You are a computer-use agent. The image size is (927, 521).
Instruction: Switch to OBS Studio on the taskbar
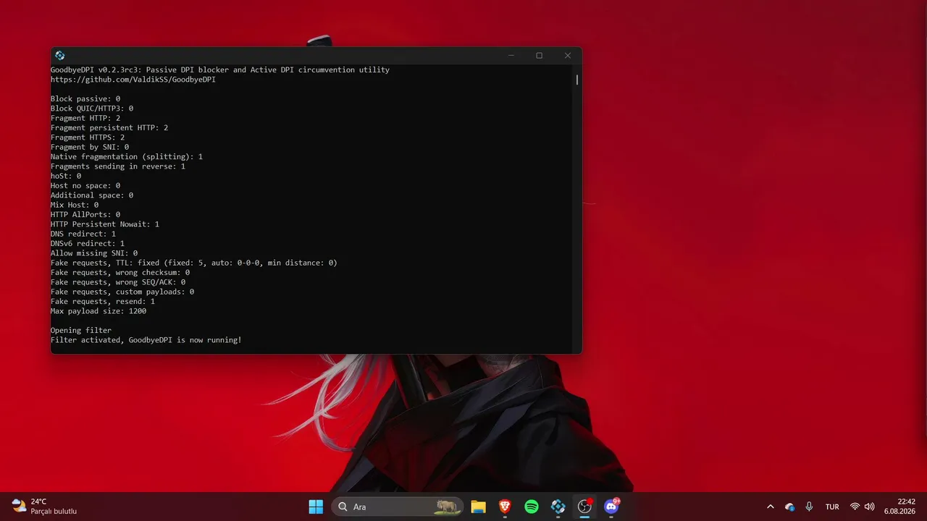[x=584, y=507]
